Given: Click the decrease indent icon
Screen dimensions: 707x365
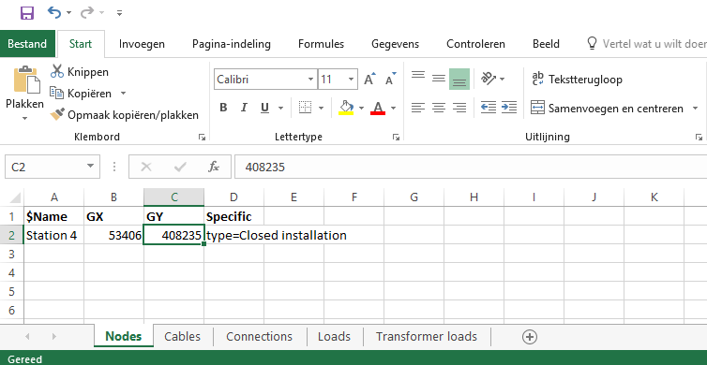Looking at the screenshot, I should (x=489, y=108).
